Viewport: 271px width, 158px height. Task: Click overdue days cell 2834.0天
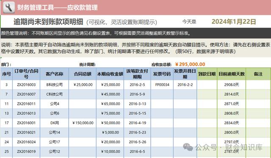(232, 123)
